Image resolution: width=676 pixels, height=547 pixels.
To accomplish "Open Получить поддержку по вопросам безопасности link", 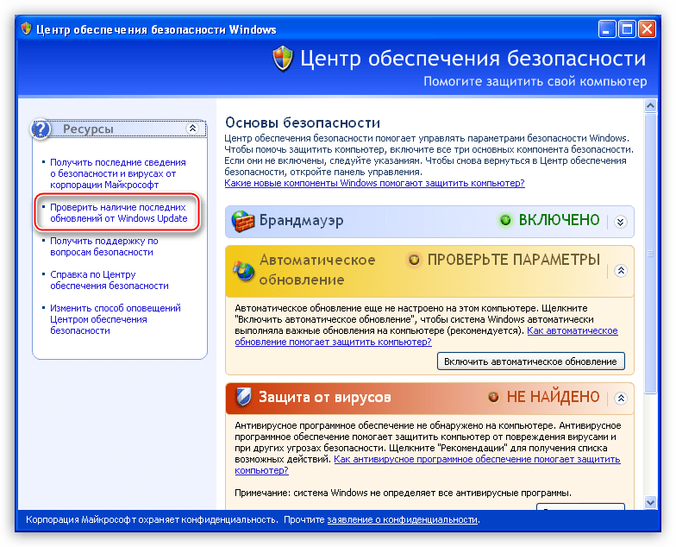I will click(x=103, y=247).
